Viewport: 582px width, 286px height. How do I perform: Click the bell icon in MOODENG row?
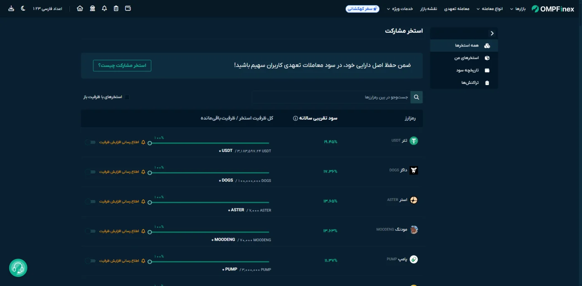point(143,231)
